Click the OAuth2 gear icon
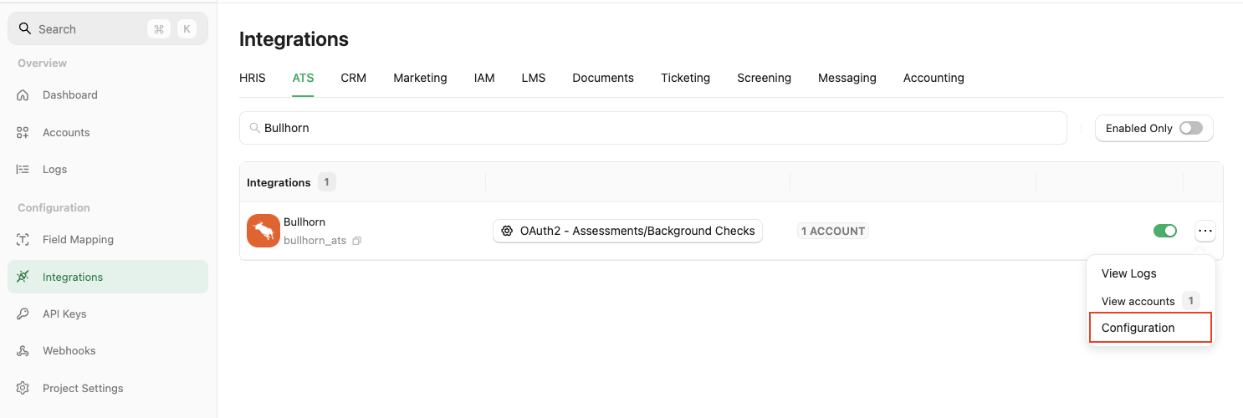The width and height of the screenshot is (1243, 418). 507,231
